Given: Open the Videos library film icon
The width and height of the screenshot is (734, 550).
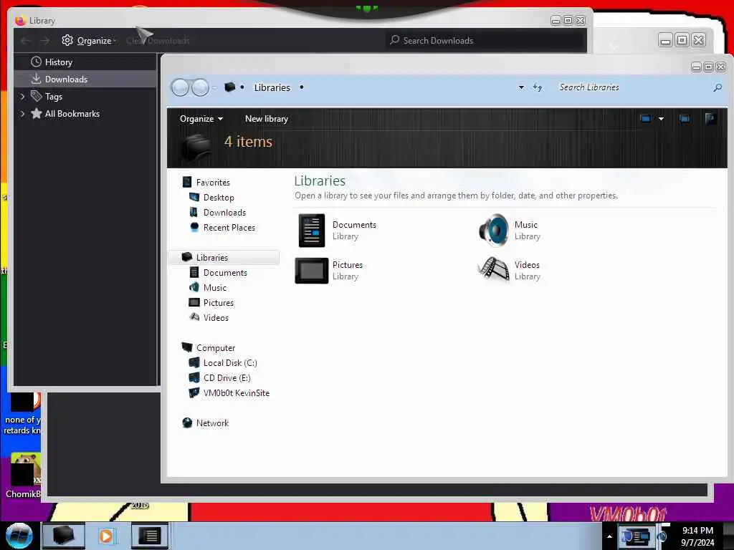Looking at the screenshot, I should (x=493, y=269).
